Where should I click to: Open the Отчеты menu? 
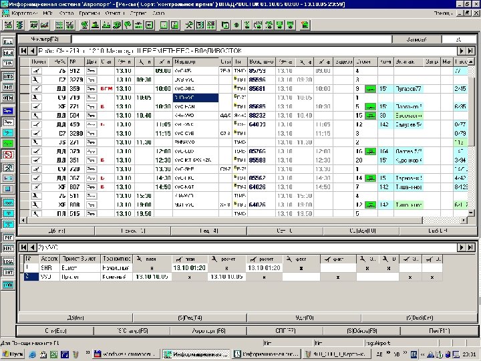[115, 13]
